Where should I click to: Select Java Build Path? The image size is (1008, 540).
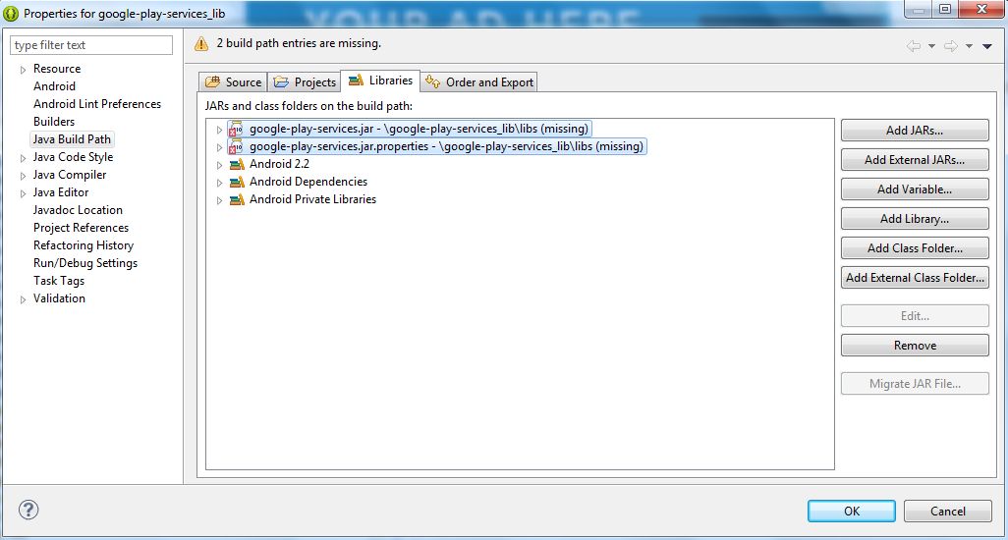coord(72,139)
